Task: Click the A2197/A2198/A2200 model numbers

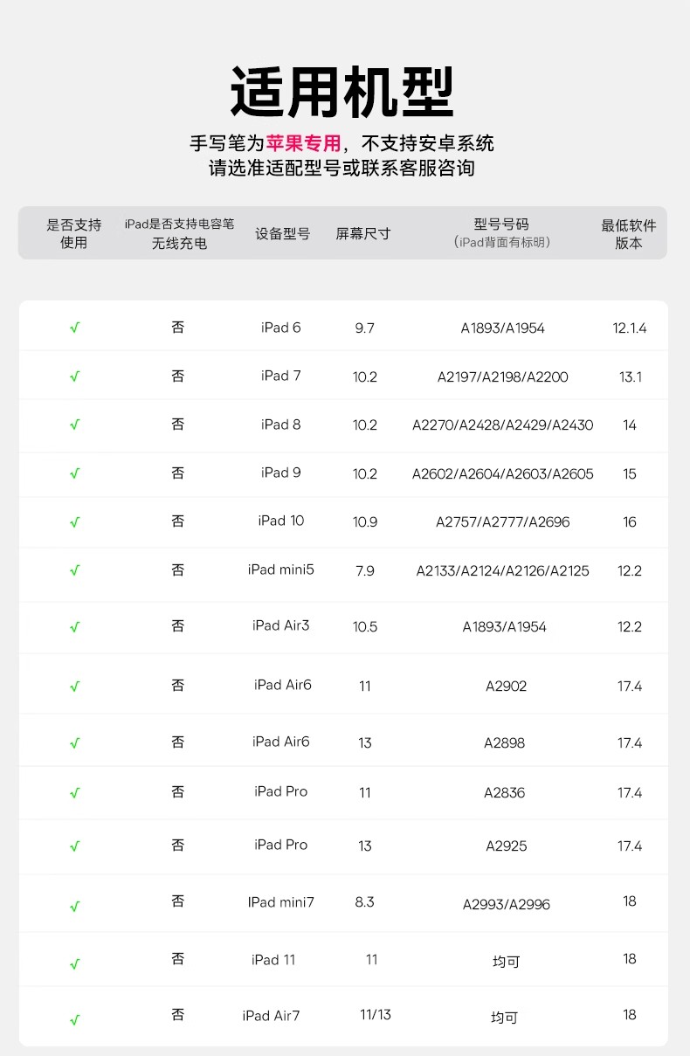Action: (503, 377)
